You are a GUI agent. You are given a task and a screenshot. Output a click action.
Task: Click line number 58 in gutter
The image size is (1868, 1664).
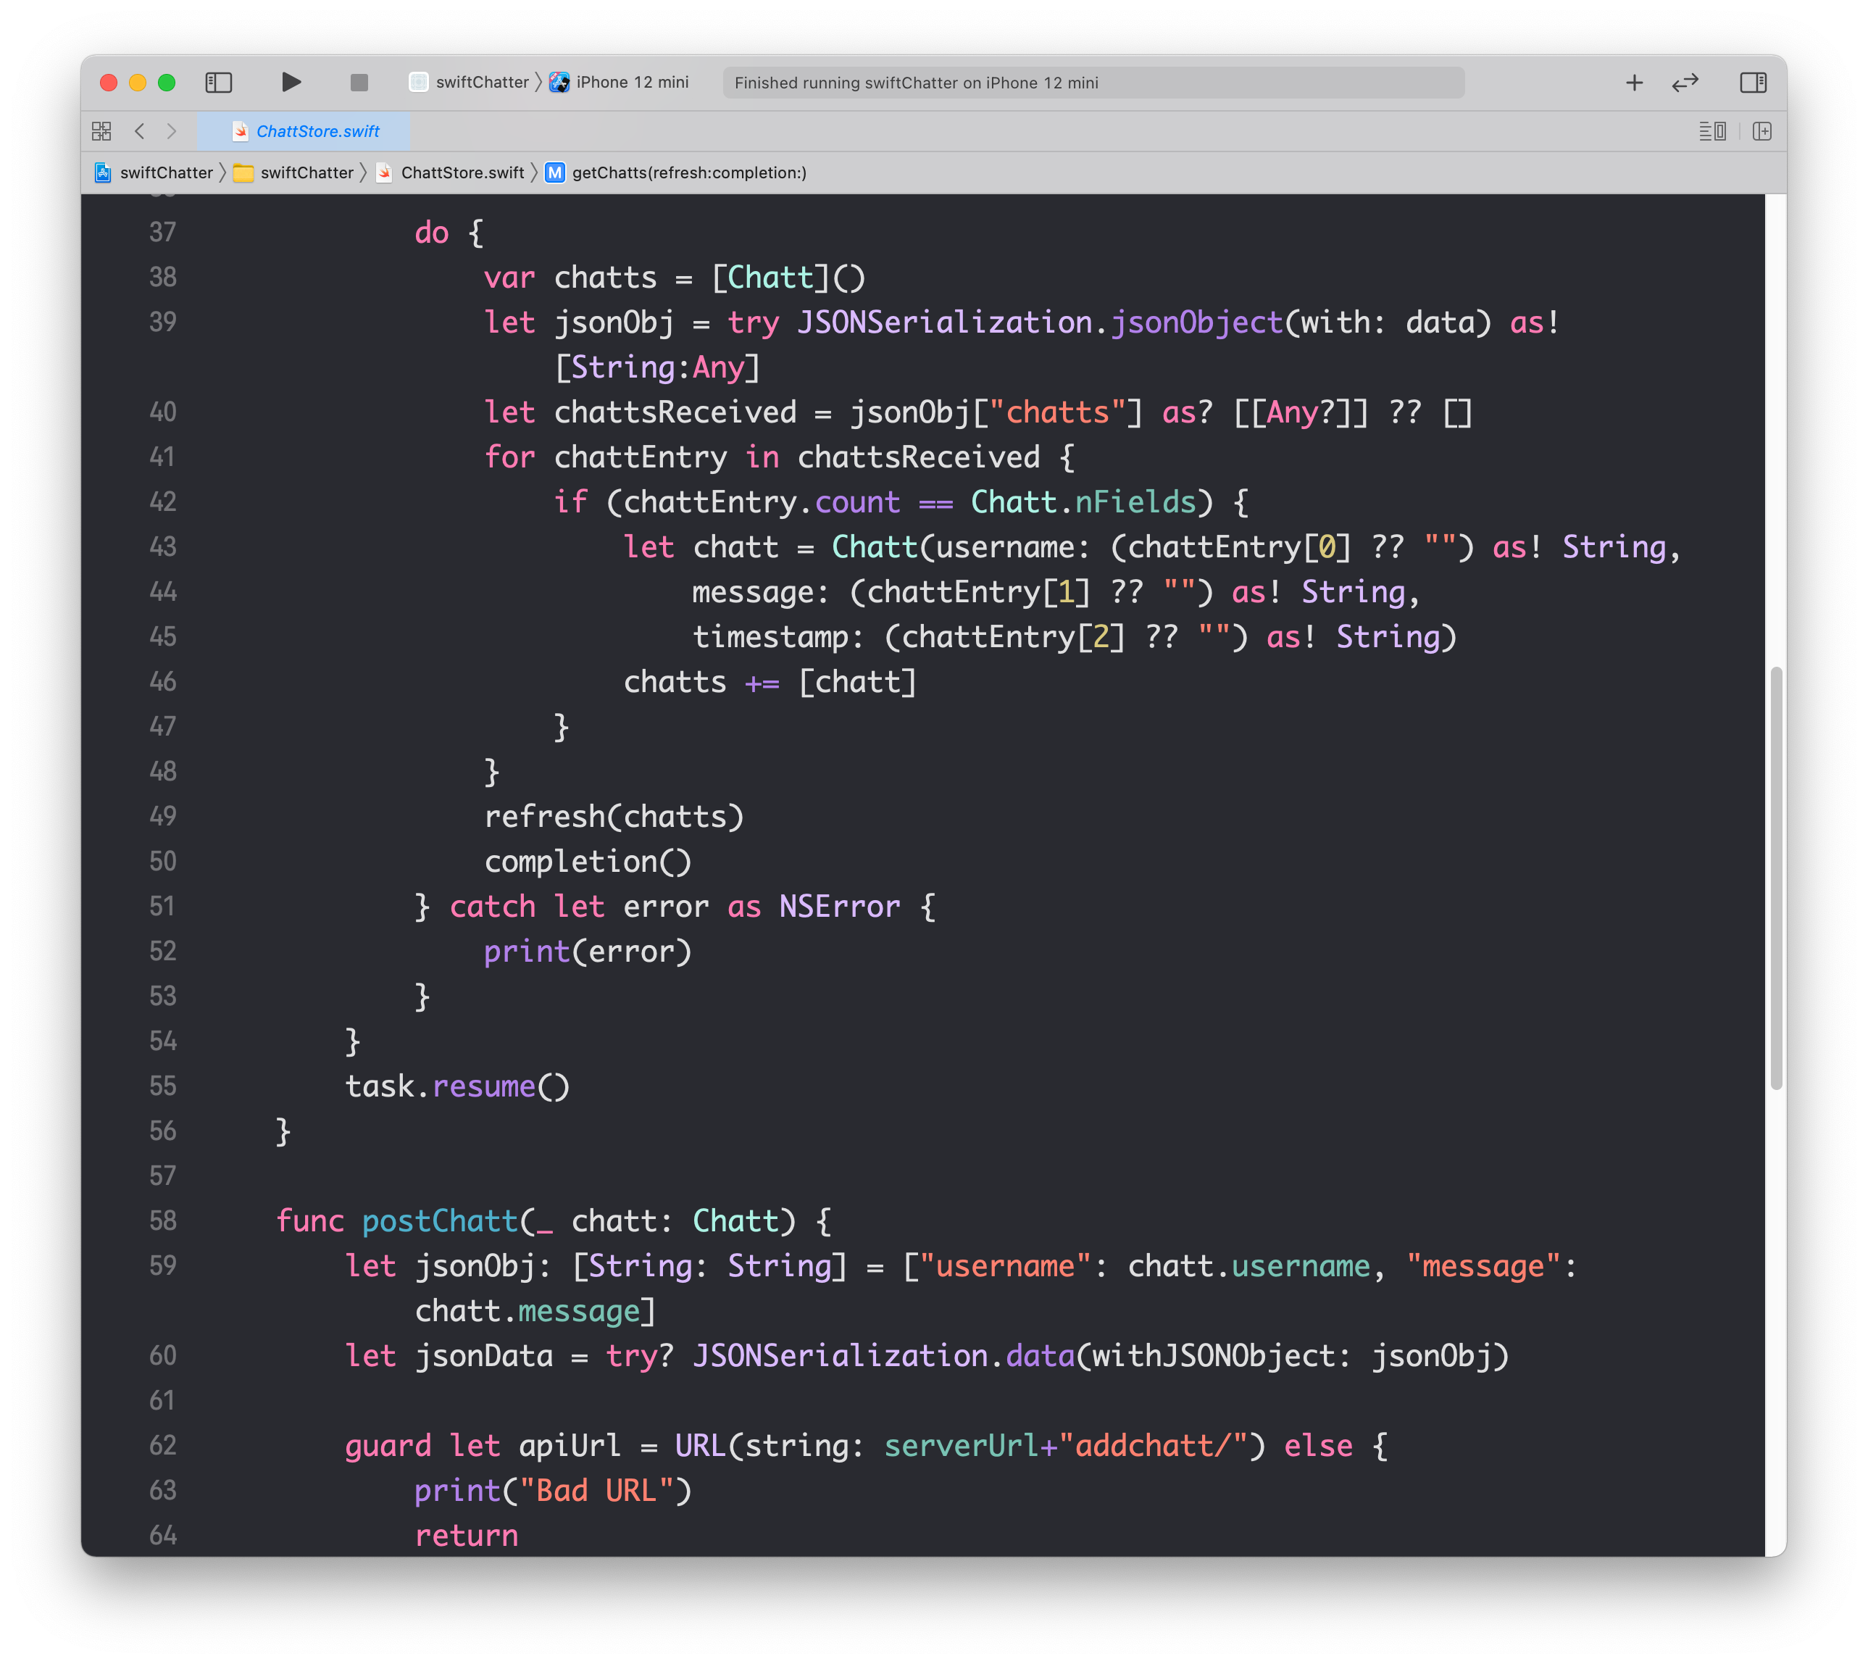point(163,1220)
